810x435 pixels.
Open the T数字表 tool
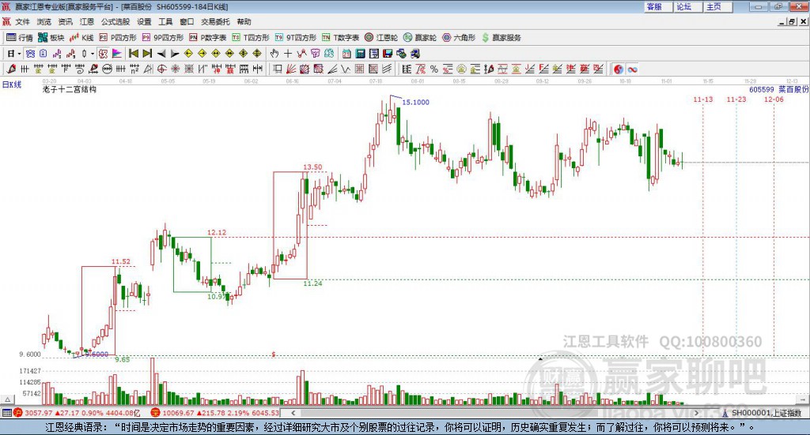340,38
